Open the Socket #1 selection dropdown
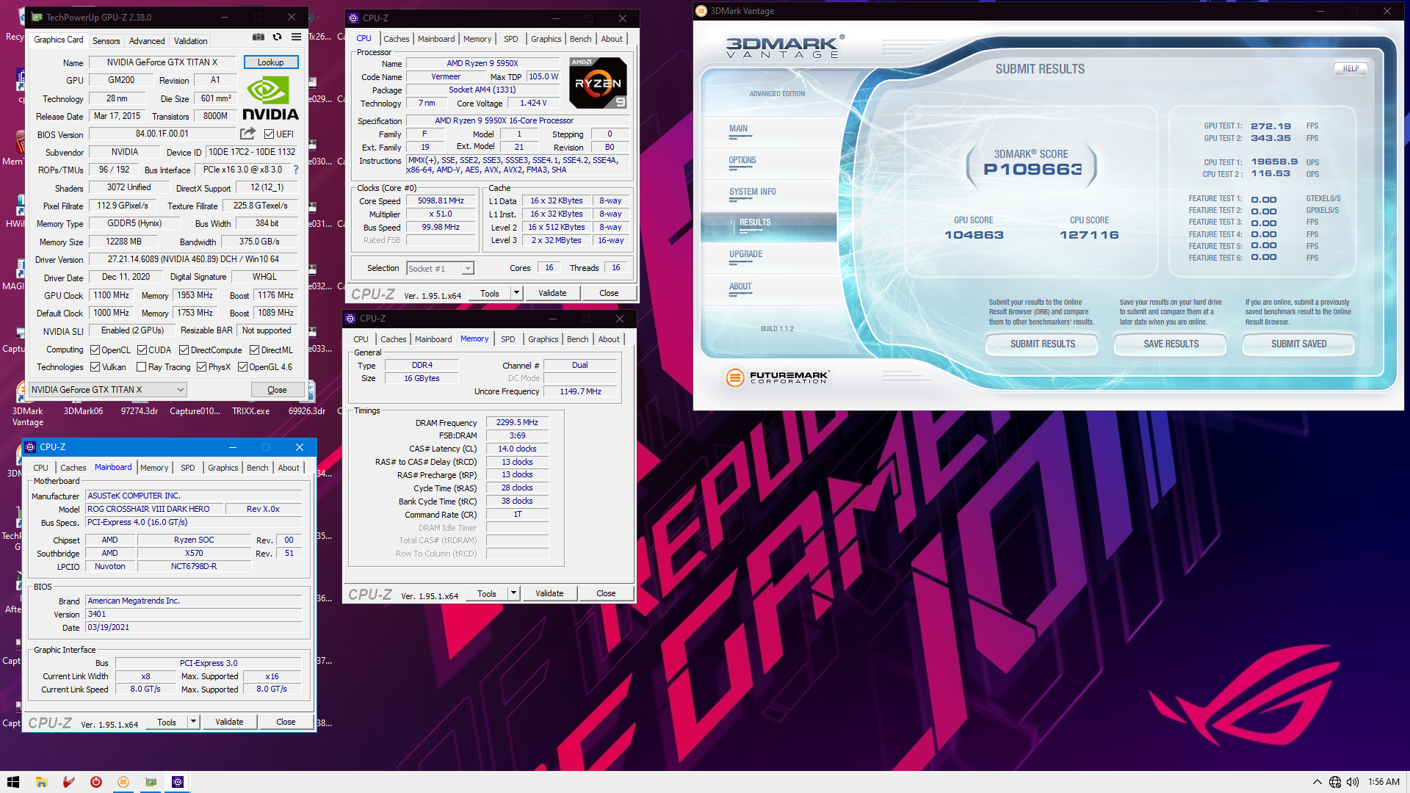The image size is (1410, 793). [441, 269]
